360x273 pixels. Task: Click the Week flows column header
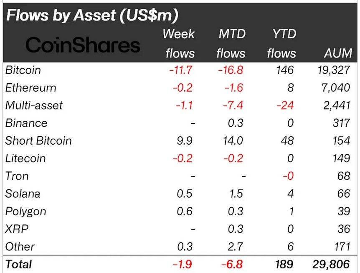pyautogui.click(x=179, y=43)
